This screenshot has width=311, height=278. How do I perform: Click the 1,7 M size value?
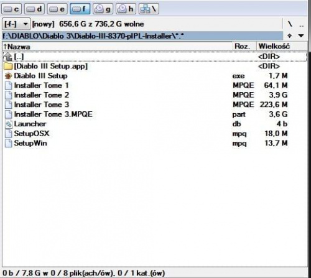point(278,76)
